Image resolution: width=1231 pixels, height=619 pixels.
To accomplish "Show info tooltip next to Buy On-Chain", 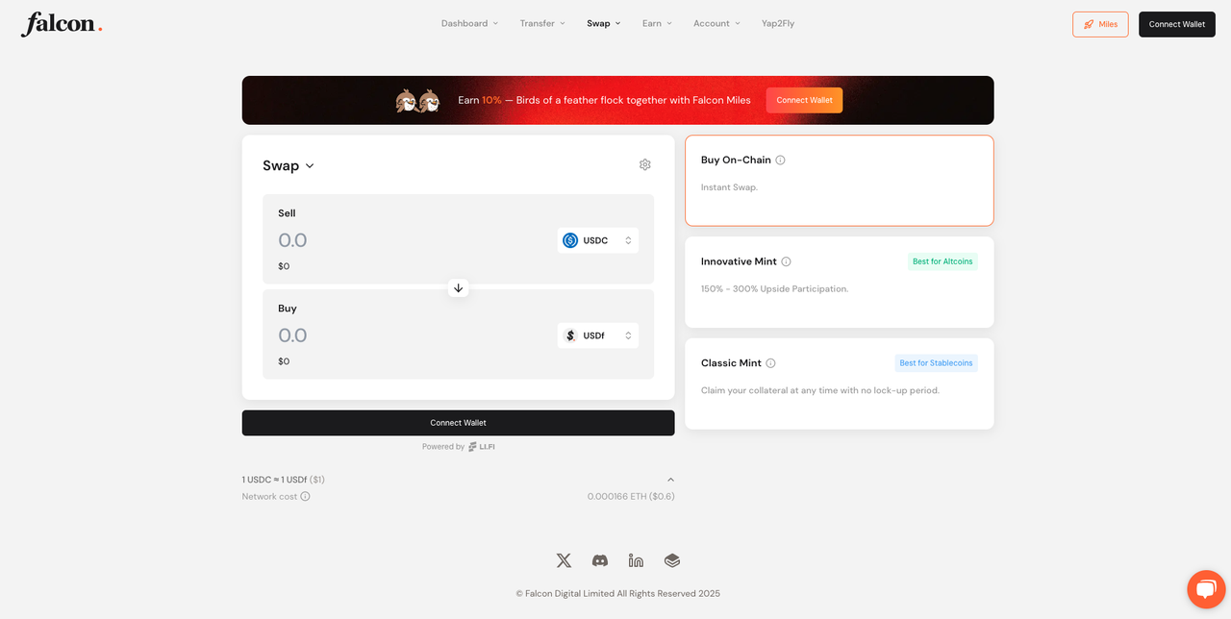I will coord(780,160).
